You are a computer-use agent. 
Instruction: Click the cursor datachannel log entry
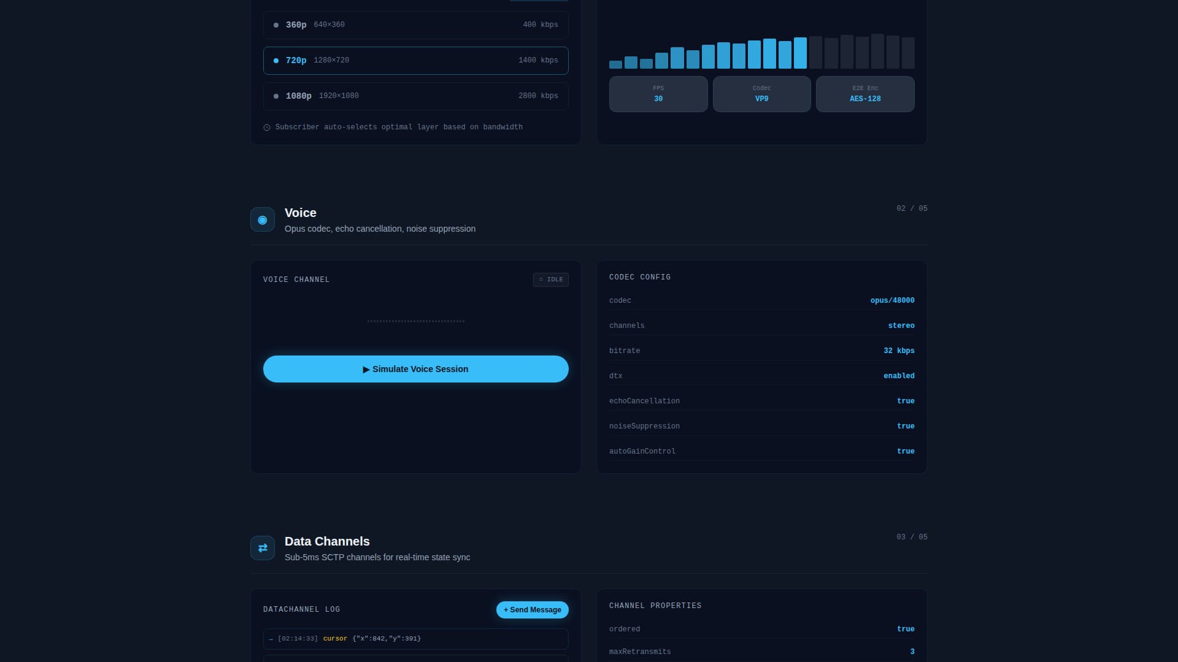[x=416, y=639]
